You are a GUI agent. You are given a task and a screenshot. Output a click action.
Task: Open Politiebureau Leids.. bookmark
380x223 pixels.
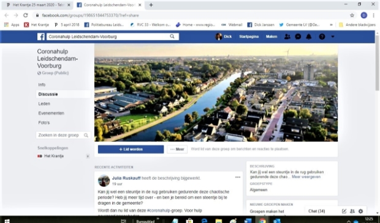pos(104,24)
